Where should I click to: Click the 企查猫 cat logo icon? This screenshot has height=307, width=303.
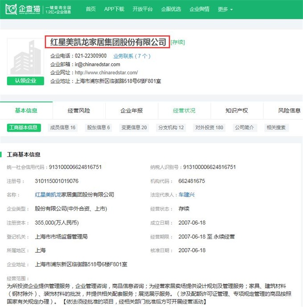(11, 9)
